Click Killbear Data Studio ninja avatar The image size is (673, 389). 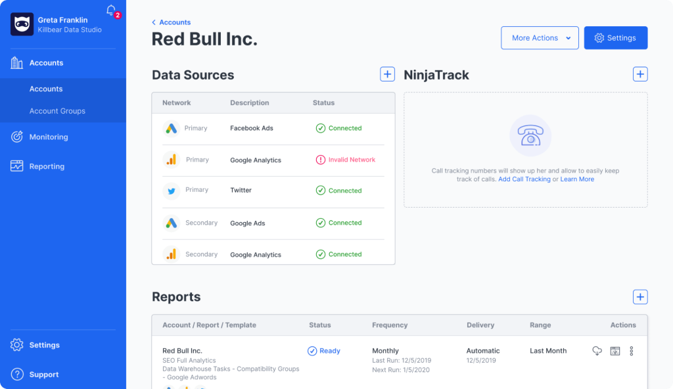pos(22,24)
